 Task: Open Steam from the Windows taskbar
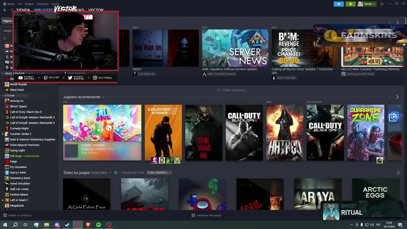(67, 225)
